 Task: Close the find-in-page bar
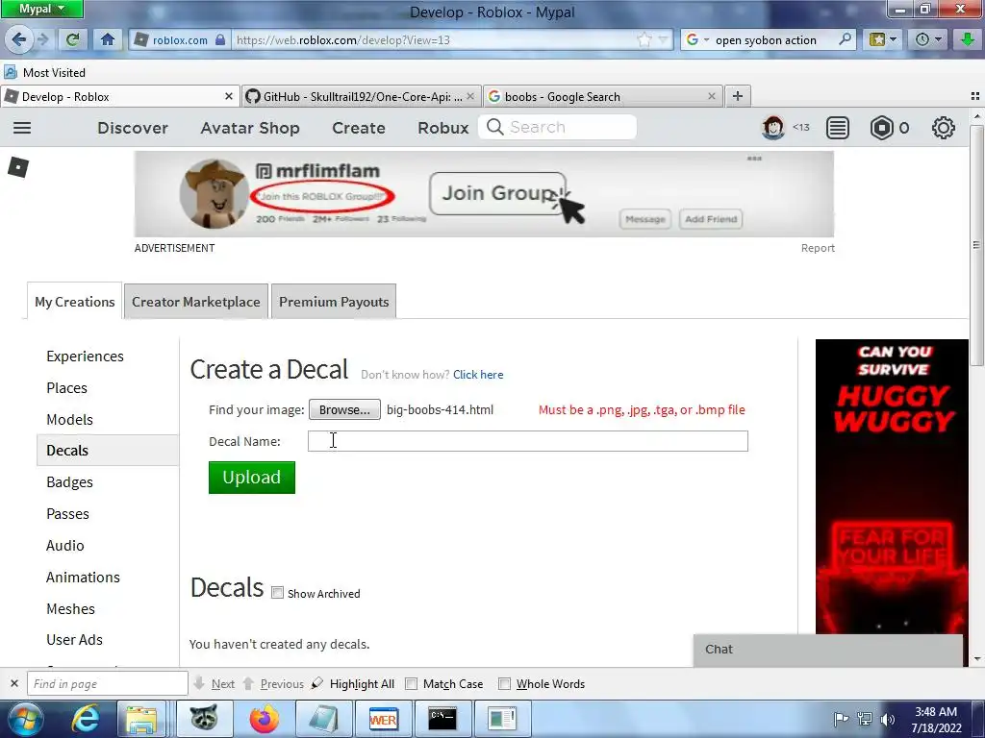[x=14, y=683]
